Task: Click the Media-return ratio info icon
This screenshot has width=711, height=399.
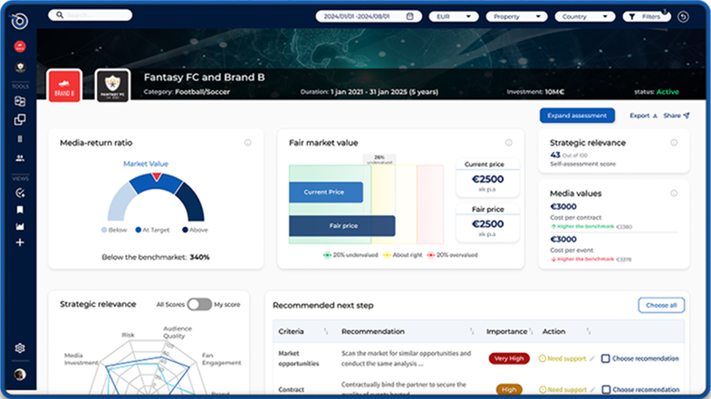Action: click(247, 143)
